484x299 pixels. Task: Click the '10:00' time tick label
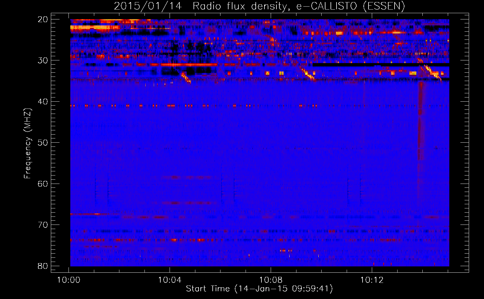[x=69, y=280]
